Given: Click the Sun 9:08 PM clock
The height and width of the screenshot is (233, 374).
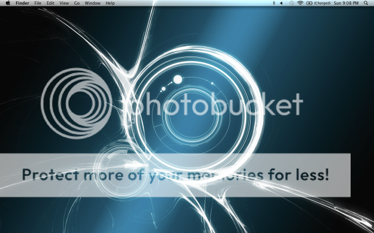Looking at the screenshot, I should 346,3.
